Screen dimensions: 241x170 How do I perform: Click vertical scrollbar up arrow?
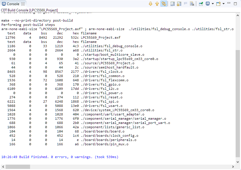pyautogui.click(x=238, y=15)
